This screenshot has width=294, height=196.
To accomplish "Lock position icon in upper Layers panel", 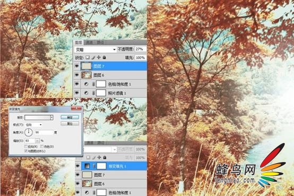I will click(x=99, y=57).
